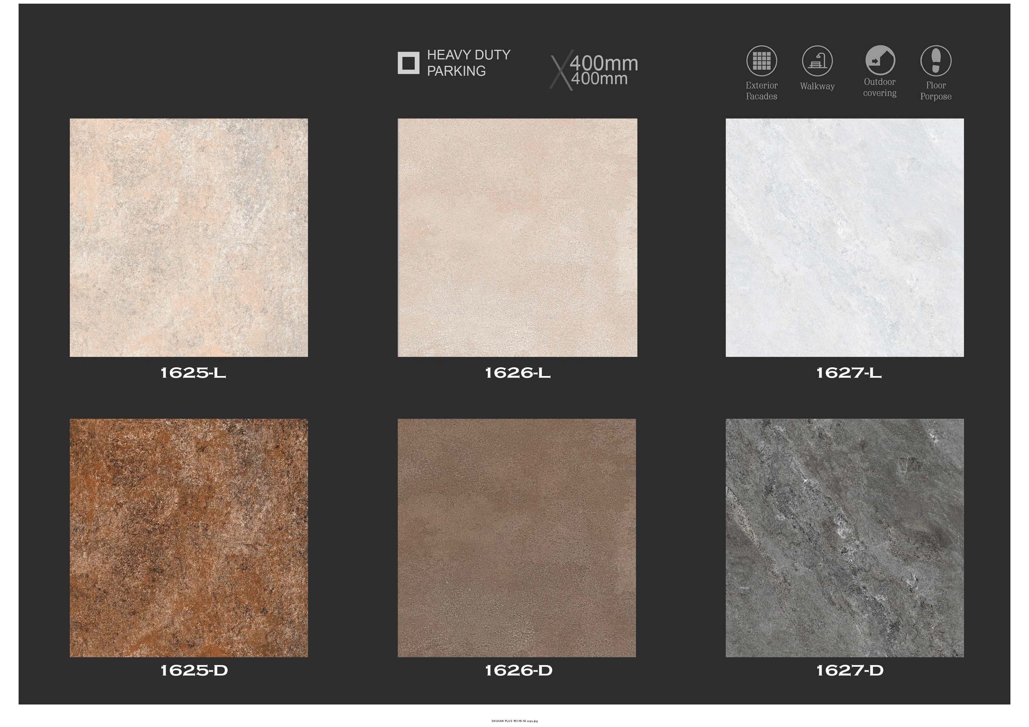
Task: Click the 1627-D label text
Action: (850, 670)
